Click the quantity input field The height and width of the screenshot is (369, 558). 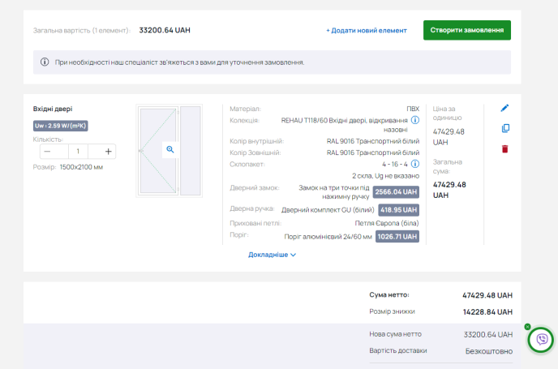pos(78,152)
